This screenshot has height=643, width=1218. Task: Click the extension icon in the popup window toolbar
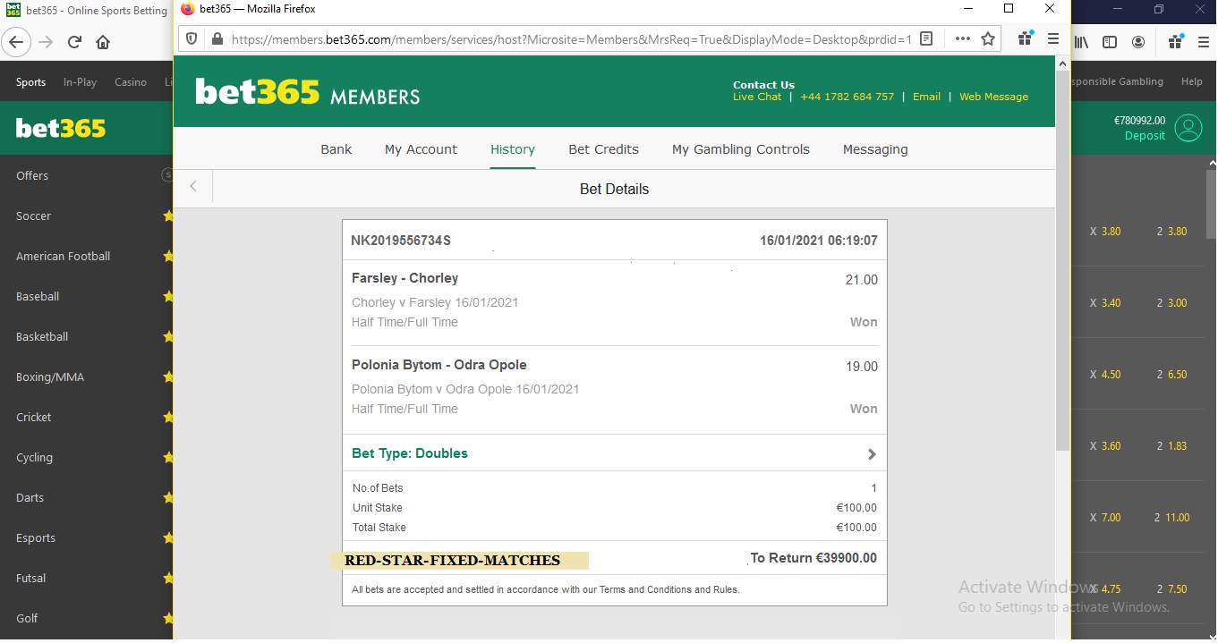click(x=1026, y=39)
